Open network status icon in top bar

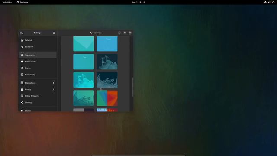[265, 2]
